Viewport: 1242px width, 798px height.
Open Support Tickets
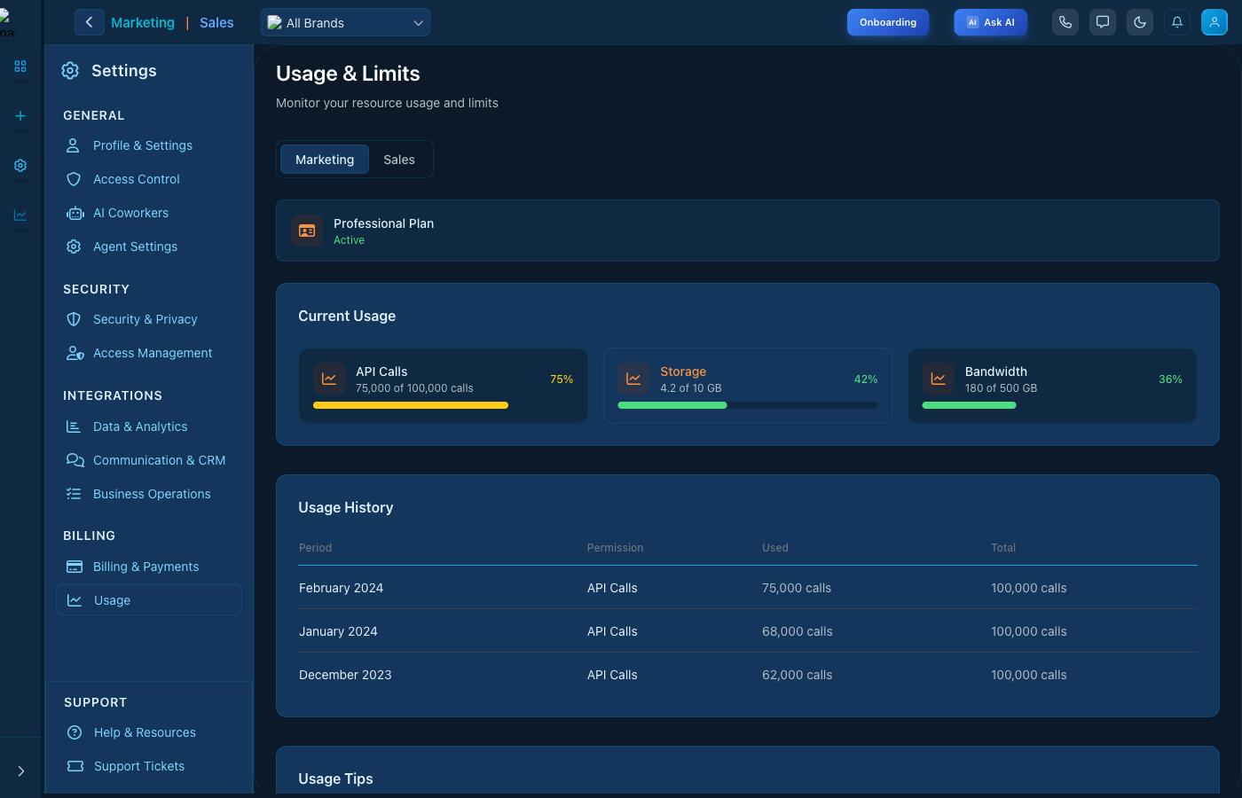149,766
